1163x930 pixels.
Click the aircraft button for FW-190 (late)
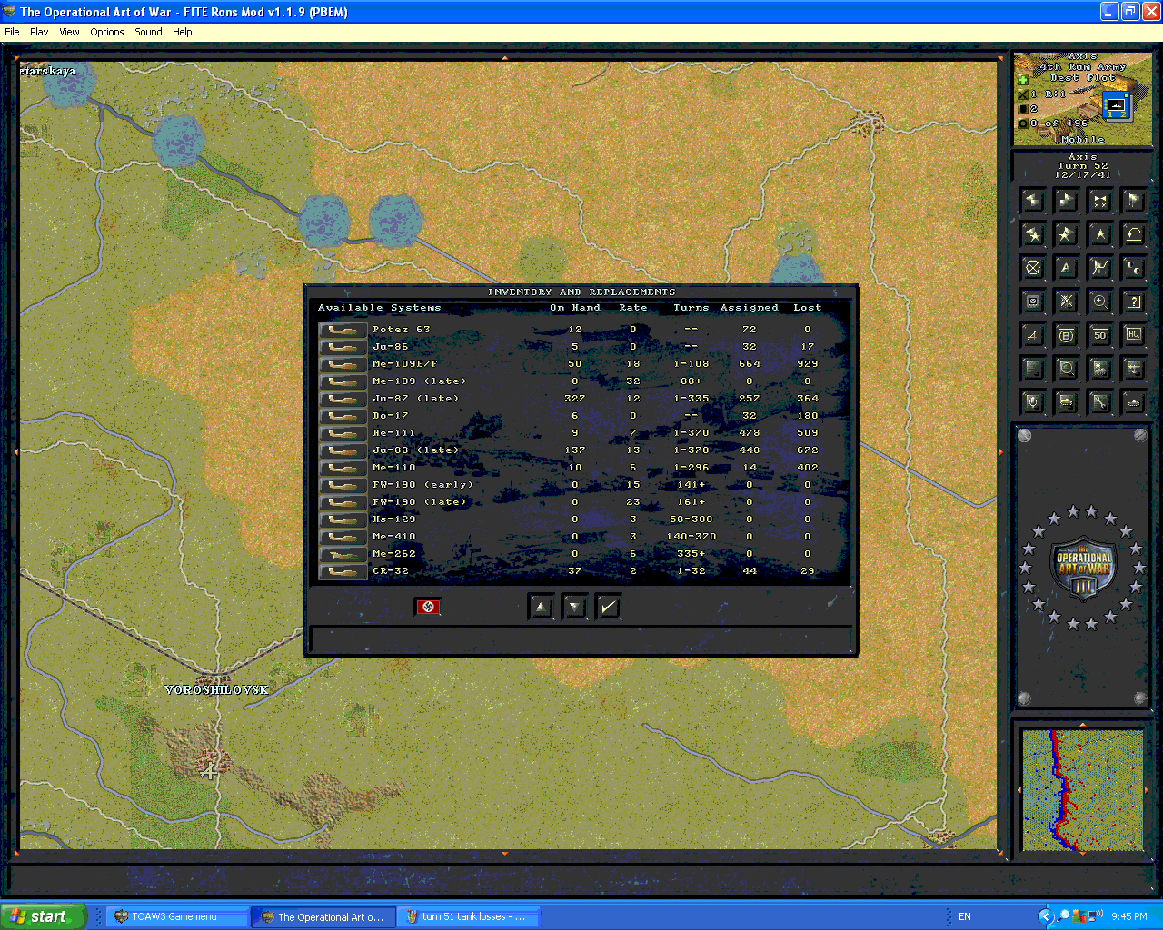(x=343, y=502)
